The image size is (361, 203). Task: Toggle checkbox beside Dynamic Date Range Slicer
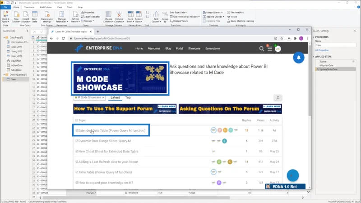point(77,141)
